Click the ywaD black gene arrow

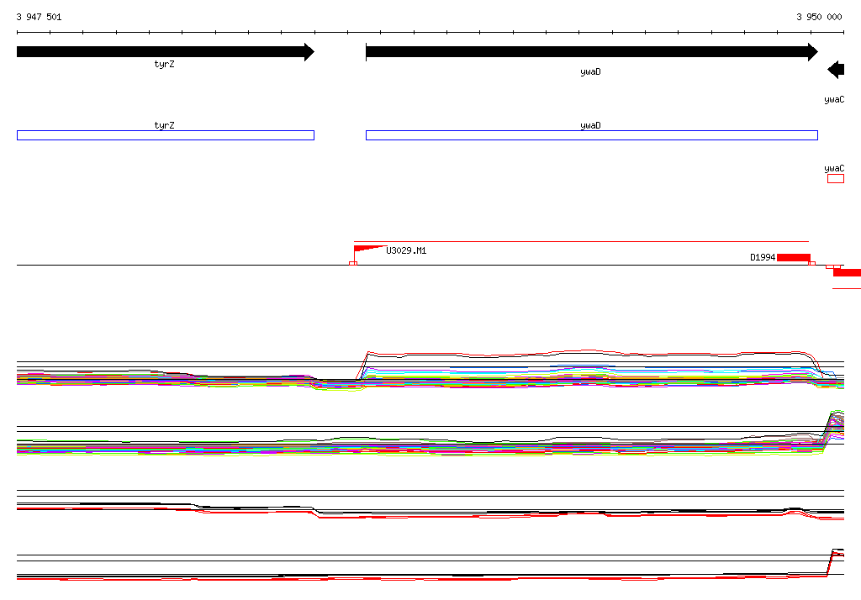coord(592,52)
